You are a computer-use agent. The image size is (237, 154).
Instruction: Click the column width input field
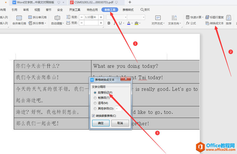pyautogui.click(x=91, y=23)
